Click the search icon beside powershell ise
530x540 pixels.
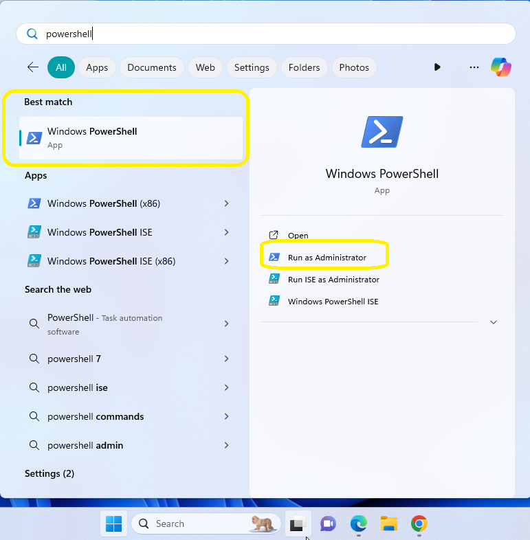coord(34,387)
